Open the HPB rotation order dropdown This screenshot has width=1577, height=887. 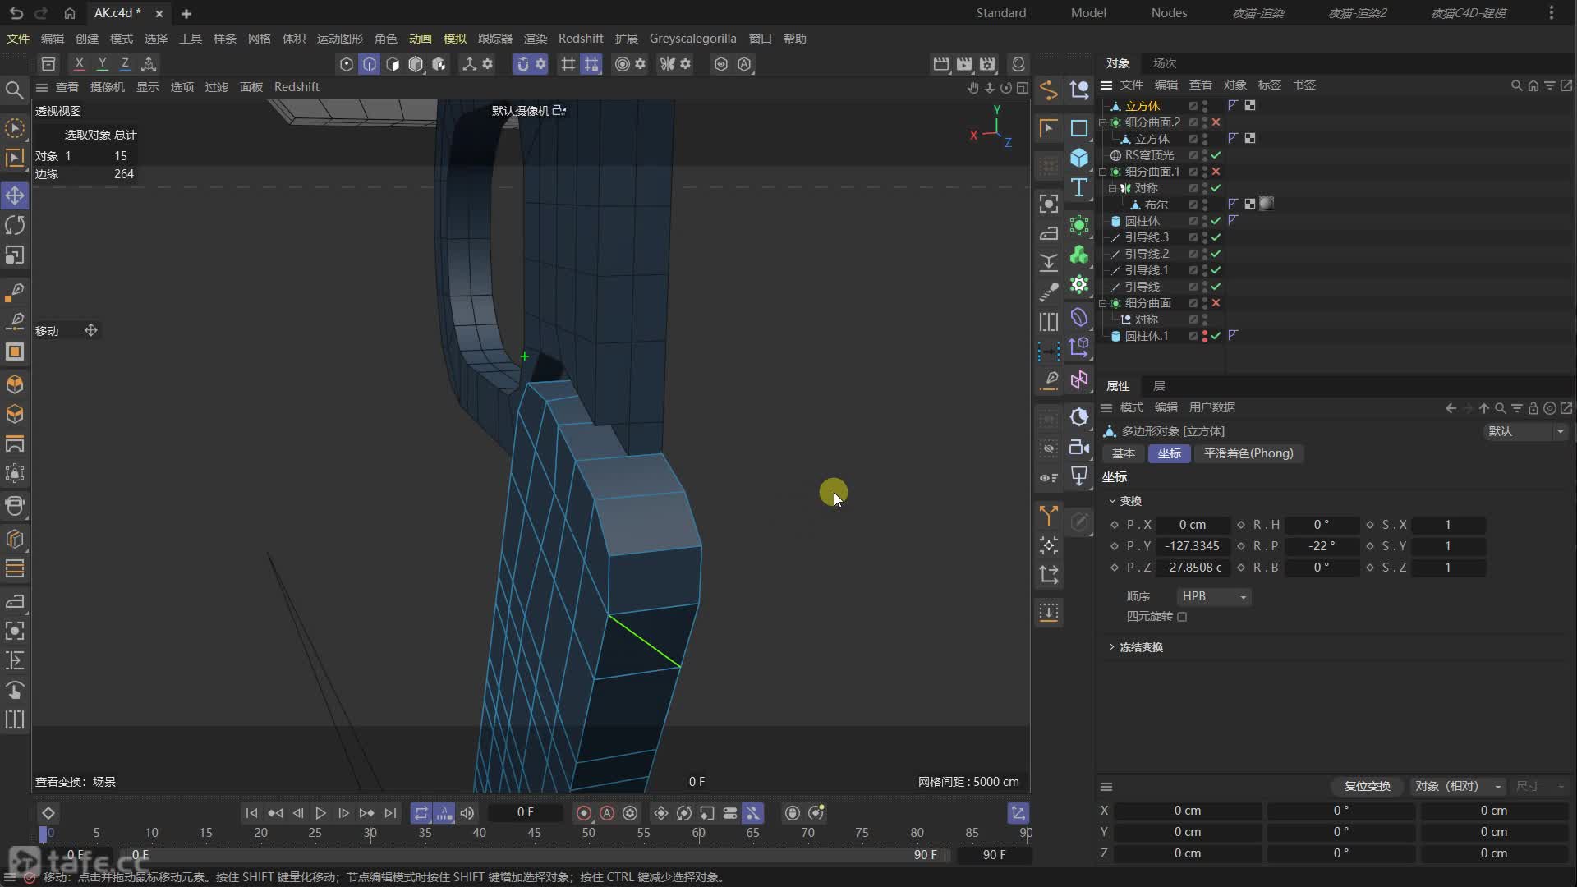[1214, 596]
